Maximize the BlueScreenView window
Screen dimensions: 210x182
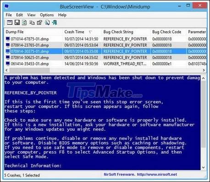[x=188, y=6]
